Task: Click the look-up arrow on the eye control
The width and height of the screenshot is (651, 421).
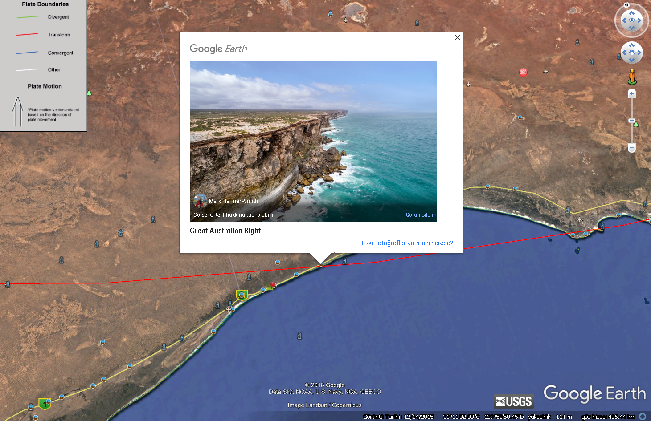Action: click(x=632, y=13)
